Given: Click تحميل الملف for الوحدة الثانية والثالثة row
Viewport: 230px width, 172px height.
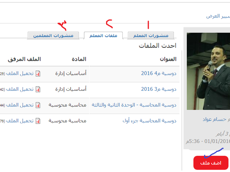Looking at the screenshot, I should [x=20, y=105].
